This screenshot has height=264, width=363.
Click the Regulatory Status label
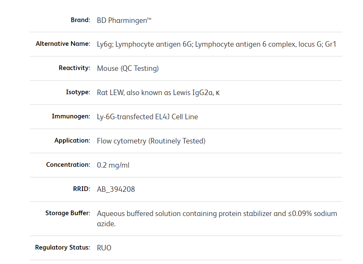tap(62, 248)
